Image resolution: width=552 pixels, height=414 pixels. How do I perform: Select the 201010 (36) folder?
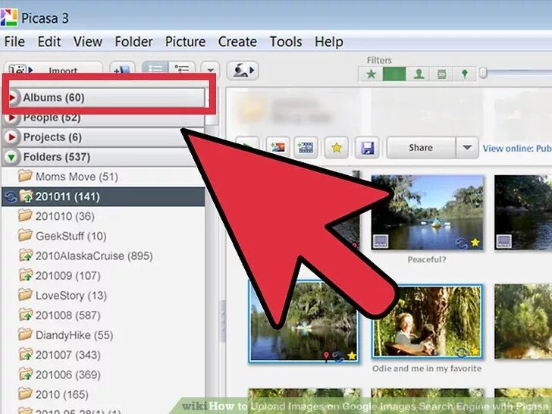(x=103, y=216)
